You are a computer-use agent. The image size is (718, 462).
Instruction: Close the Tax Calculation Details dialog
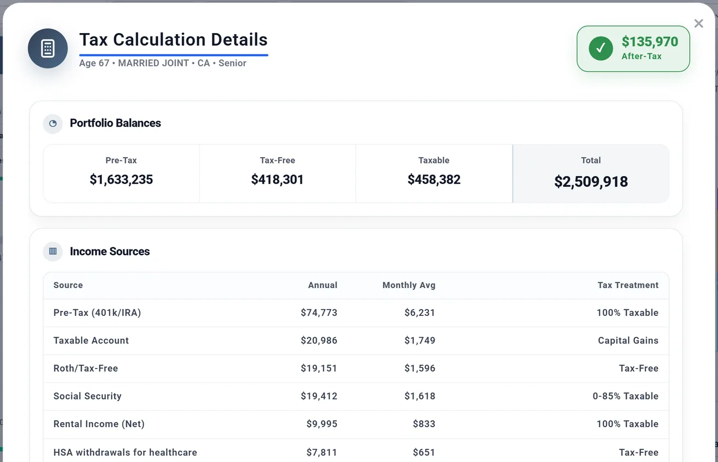coord(699,23)
